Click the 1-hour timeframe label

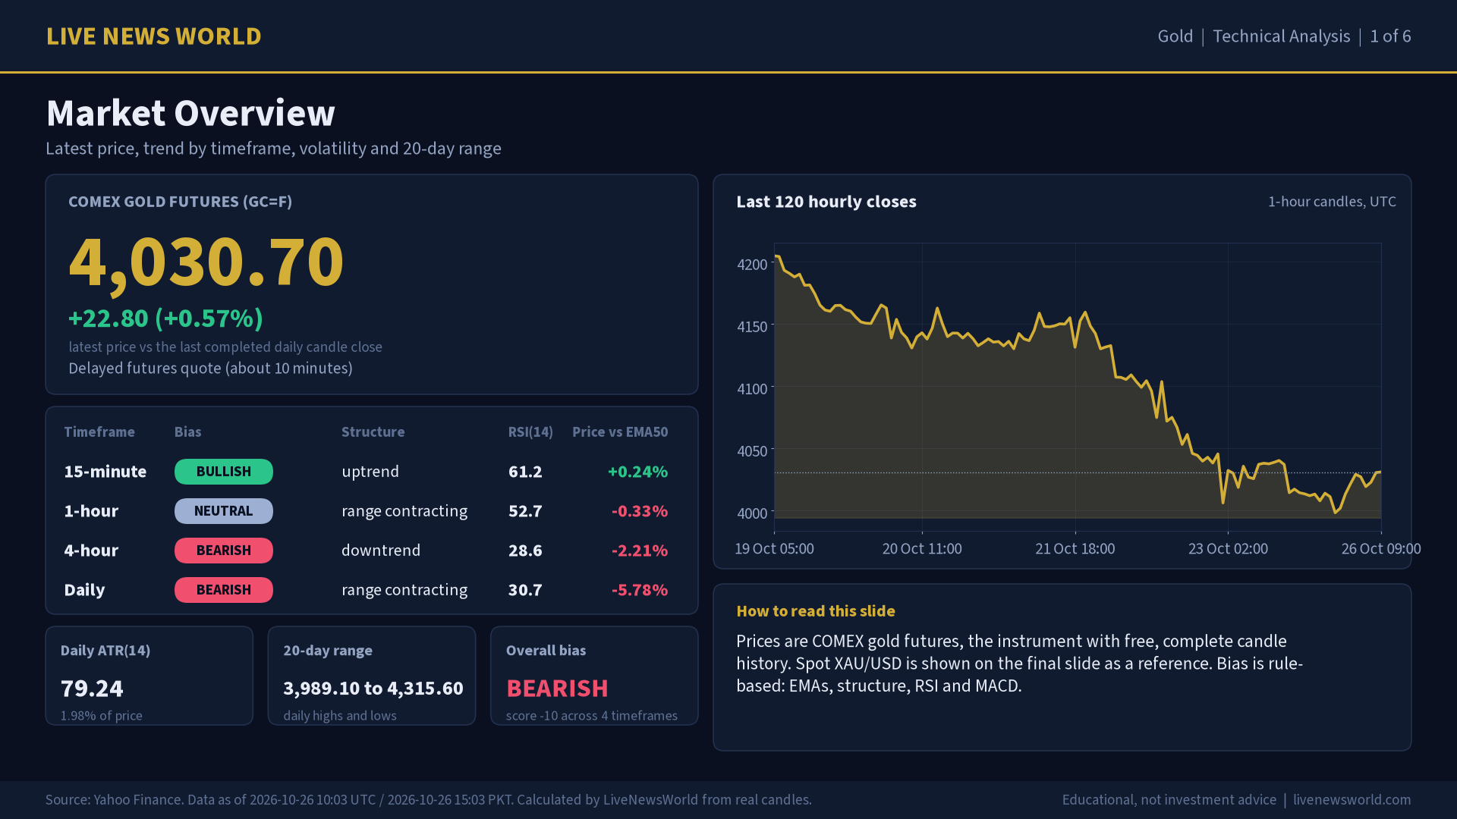[91, 511]
